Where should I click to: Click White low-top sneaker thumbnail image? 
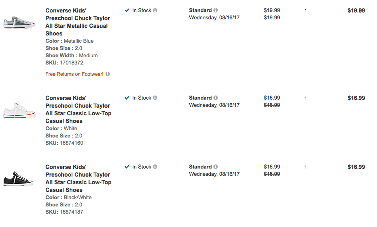pyautogui.click(x=19, y=110)
